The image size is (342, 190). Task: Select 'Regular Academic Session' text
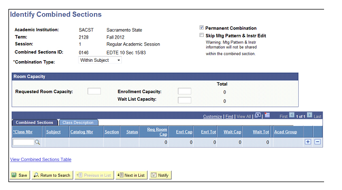coord(133,44)
